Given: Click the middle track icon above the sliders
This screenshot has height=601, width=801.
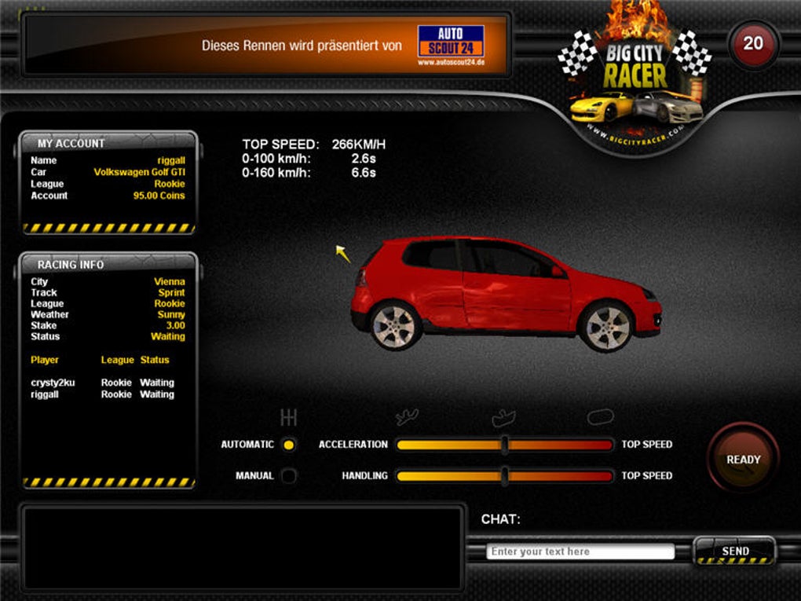Looking at the screenshot, I should click(503, 418).
